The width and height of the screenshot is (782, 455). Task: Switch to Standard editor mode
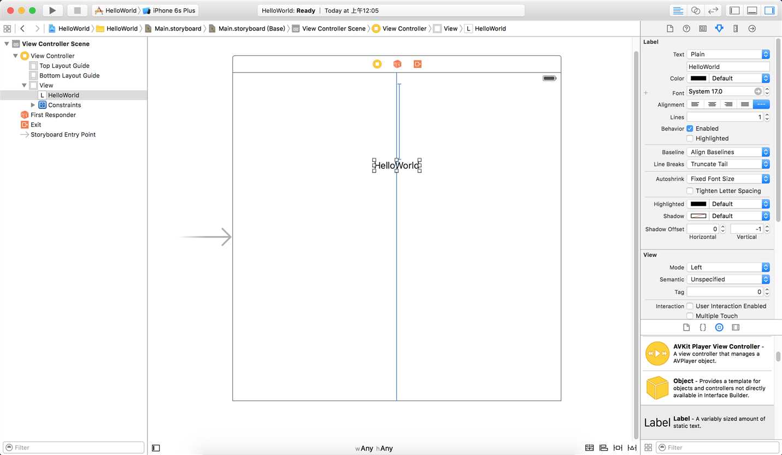678,10
